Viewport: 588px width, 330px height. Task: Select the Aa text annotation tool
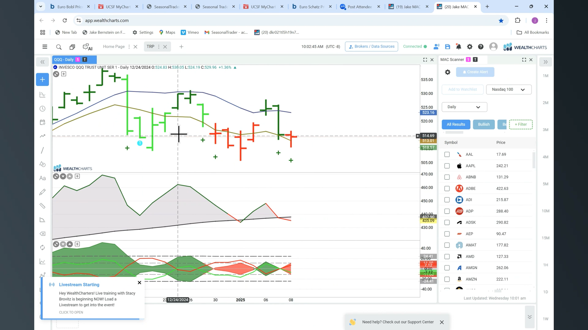43,178
